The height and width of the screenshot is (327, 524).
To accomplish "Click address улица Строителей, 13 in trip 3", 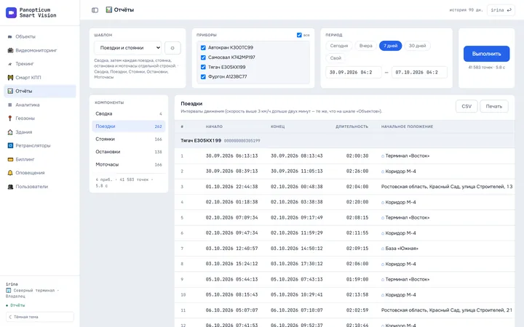I will 447,187.
